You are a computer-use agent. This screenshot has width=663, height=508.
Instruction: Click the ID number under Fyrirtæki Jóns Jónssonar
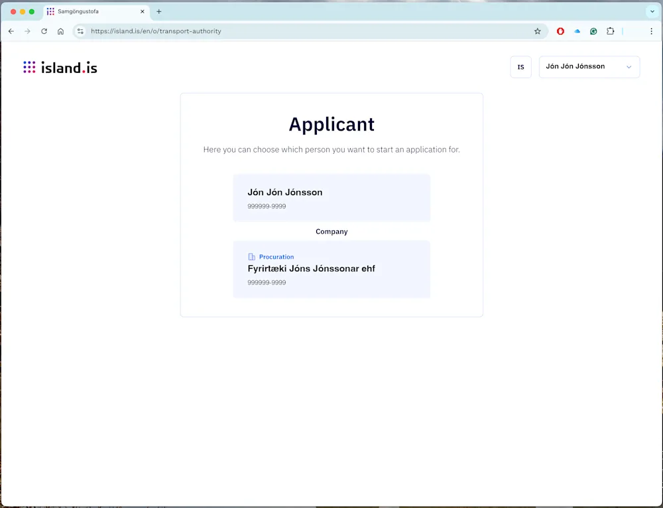tap(267, 282)
